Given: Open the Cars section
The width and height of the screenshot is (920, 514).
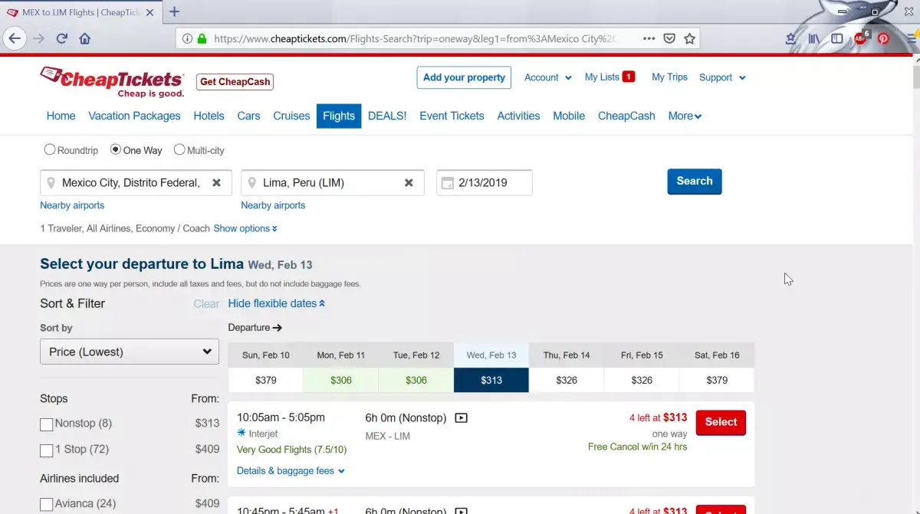Looking at the screenshot, I should [248, 116].
